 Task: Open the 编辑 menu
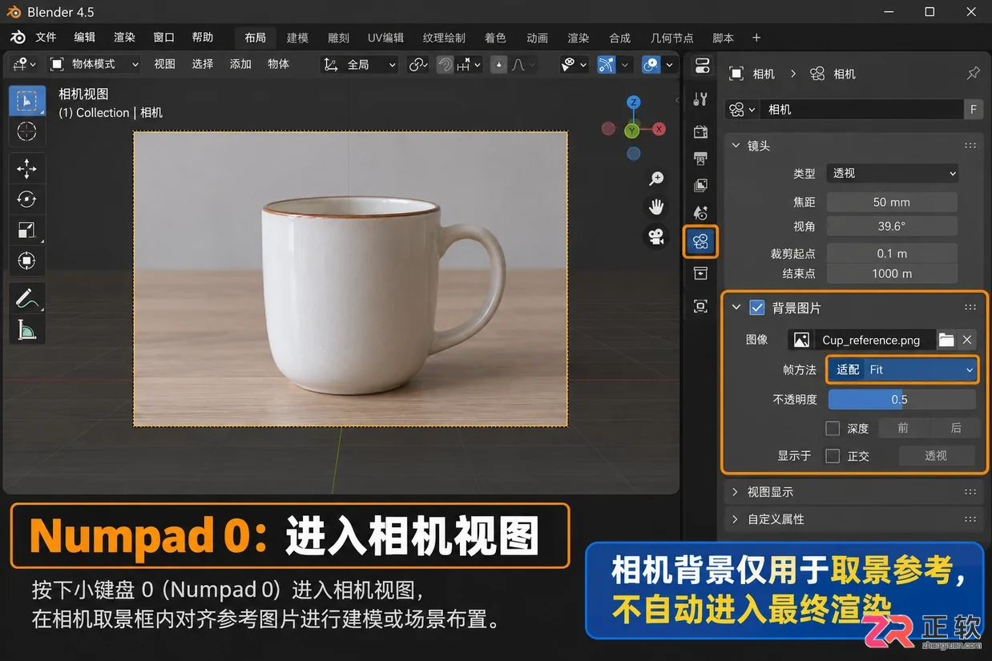coord(84,38)
